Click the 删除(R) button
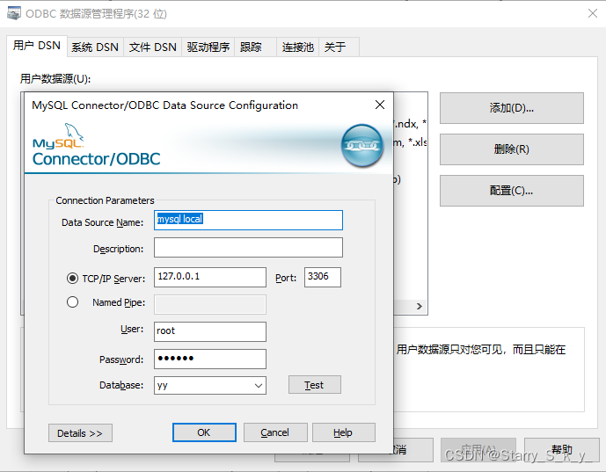 512,149
